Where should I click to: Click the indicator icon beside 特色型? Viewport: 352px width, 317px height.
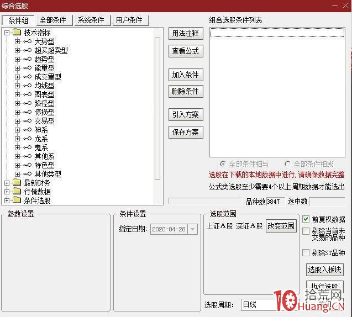point(27,165)
